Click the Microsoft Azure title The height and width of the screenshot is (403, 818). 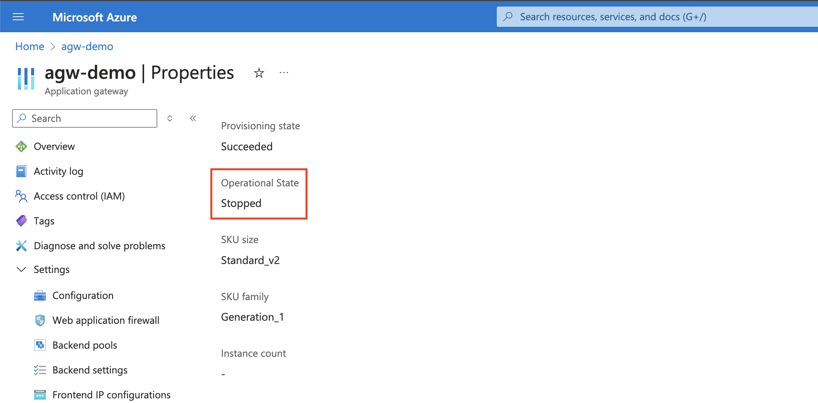coord(94,17)
